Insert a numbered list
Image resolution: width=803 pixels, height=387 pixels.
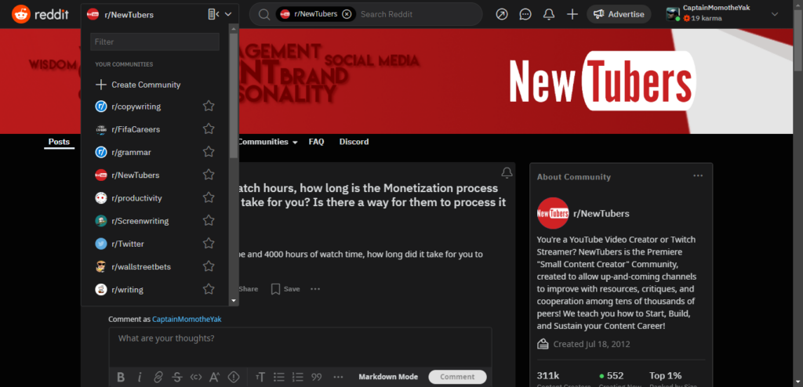click(x=297, y=378)
